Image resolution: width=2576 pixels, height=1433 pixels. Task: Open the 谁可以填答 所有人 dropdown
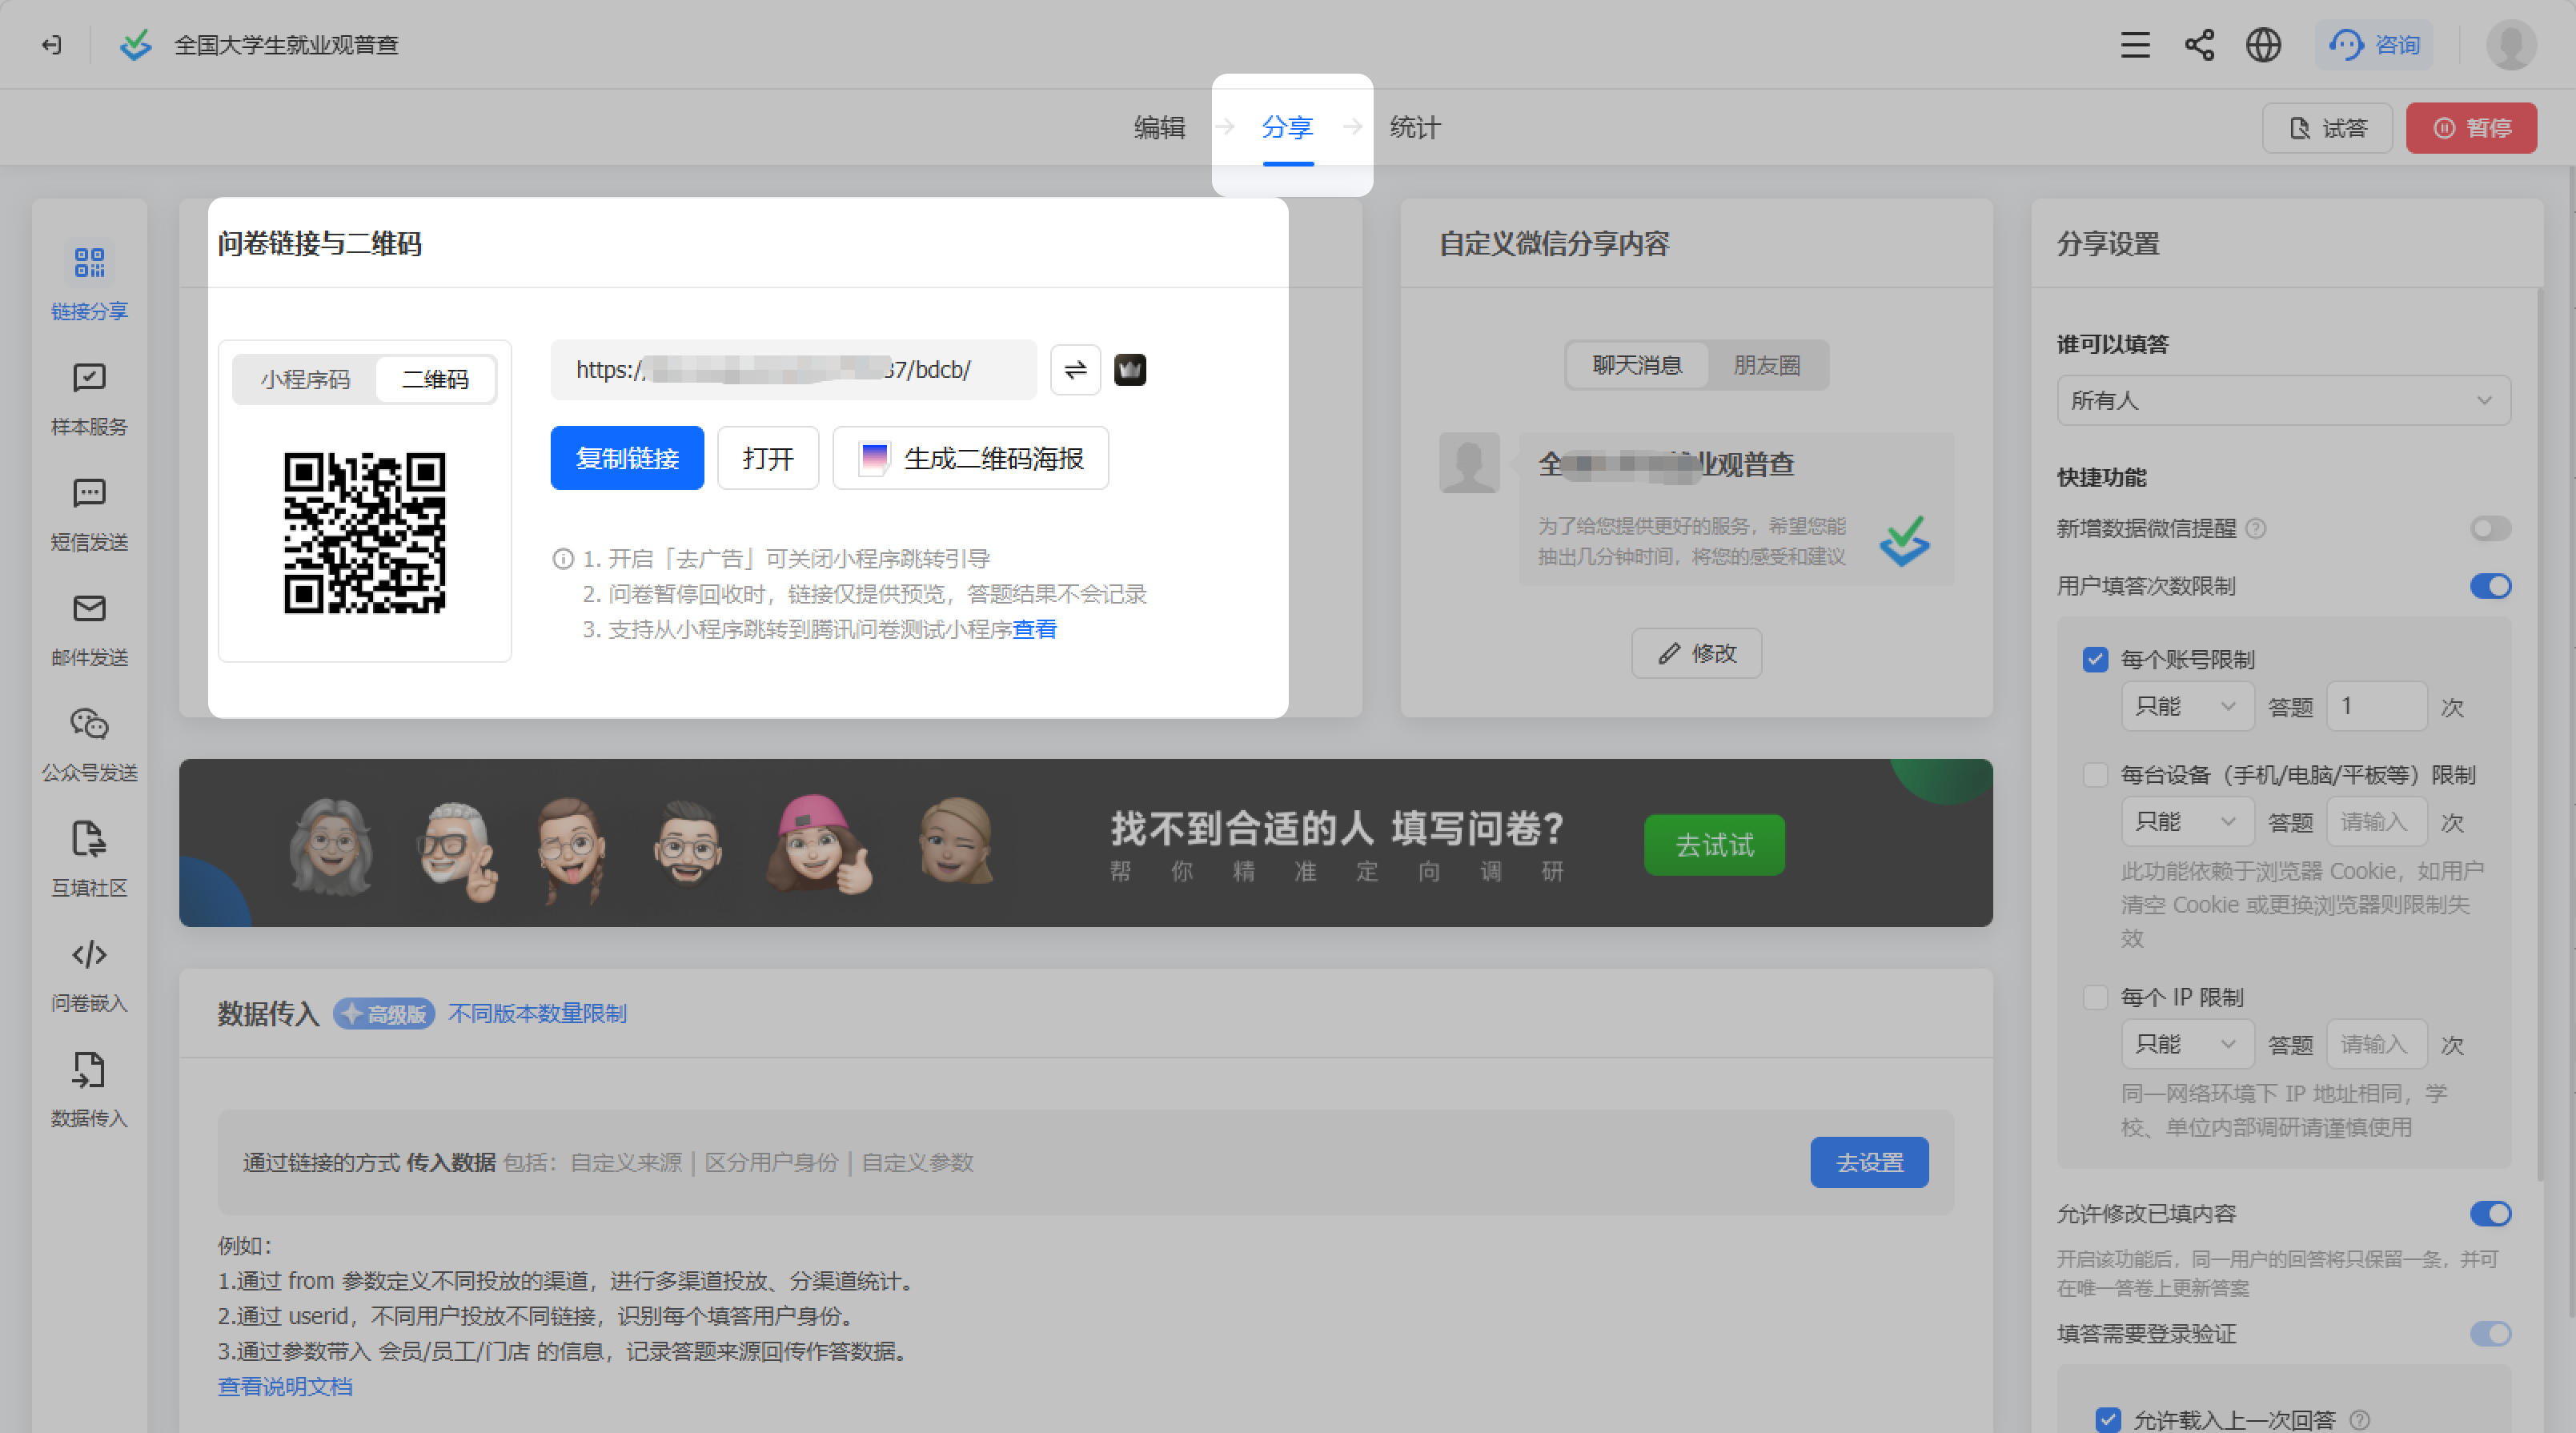click(2283, 400)
